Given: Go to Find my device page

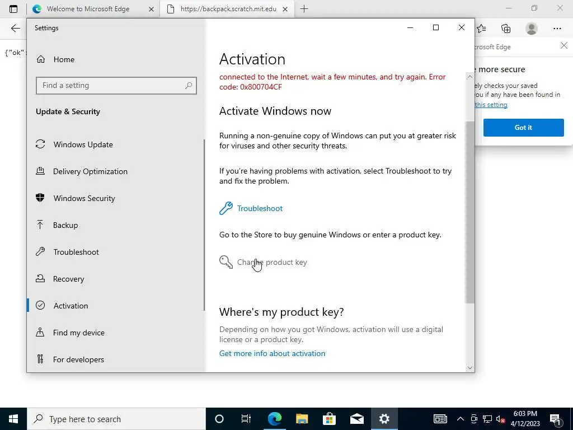Looking at the screenshot, I should [78, 333].
